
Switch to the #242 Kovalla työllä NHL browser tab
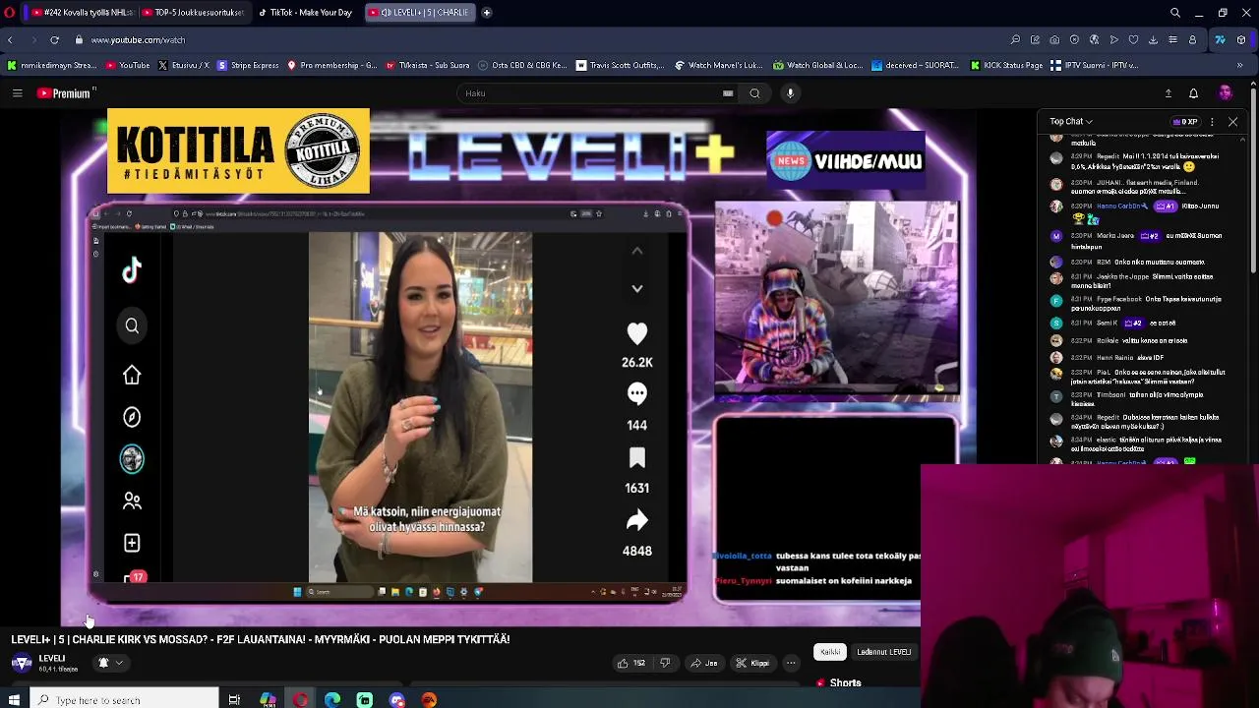coord(83,13)
